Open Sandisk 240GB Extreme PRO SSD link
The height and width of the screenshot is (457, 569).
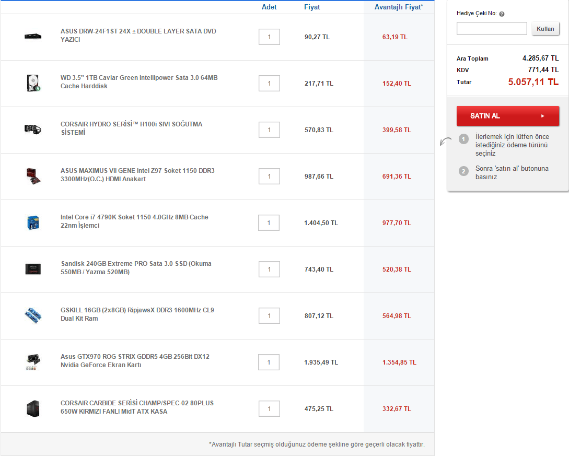[136, 267]
